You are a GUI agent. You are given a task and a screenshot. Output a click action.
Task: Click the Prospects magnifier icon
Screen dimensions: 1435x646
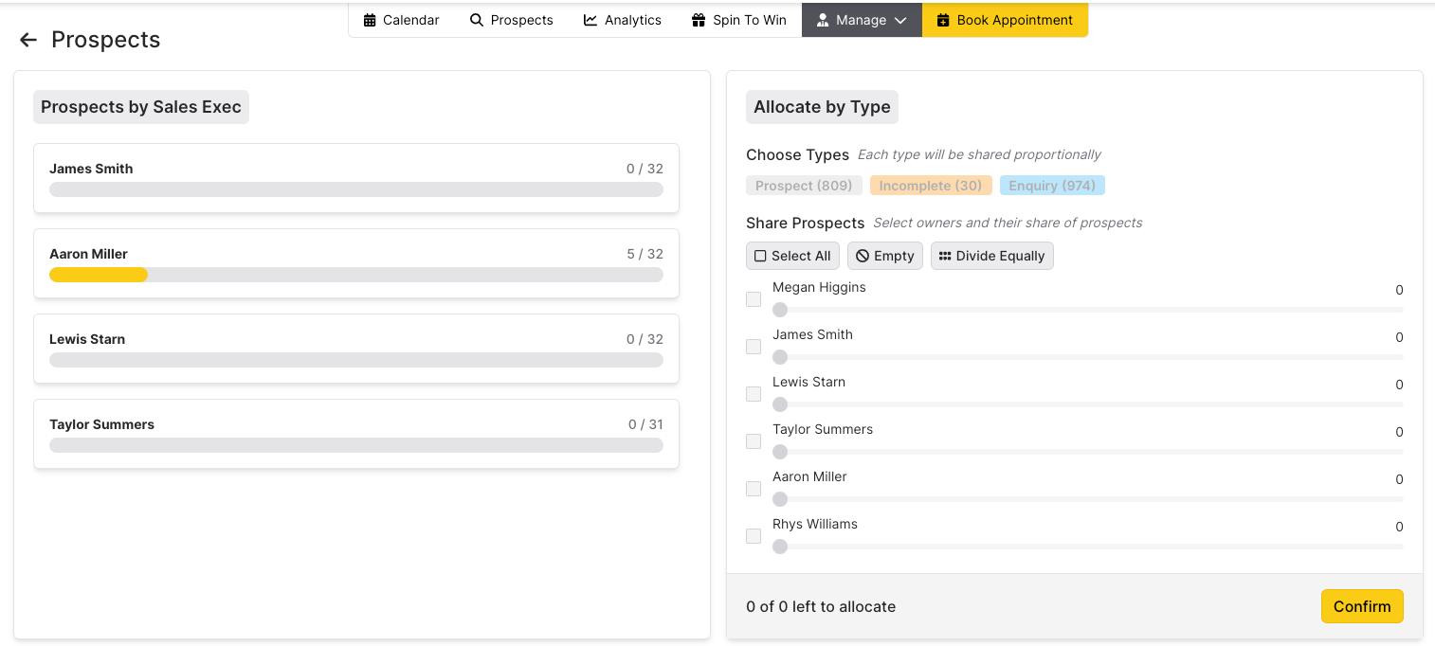pyautogui.click(x=477, y=20)
